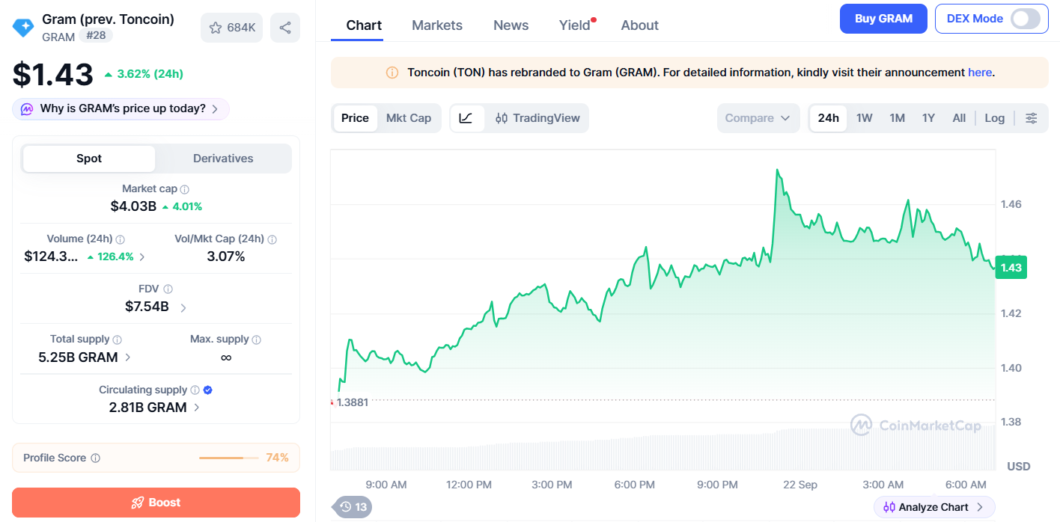Open the Markets tab
Viewport: 1060px width, 522px height.
437,25
